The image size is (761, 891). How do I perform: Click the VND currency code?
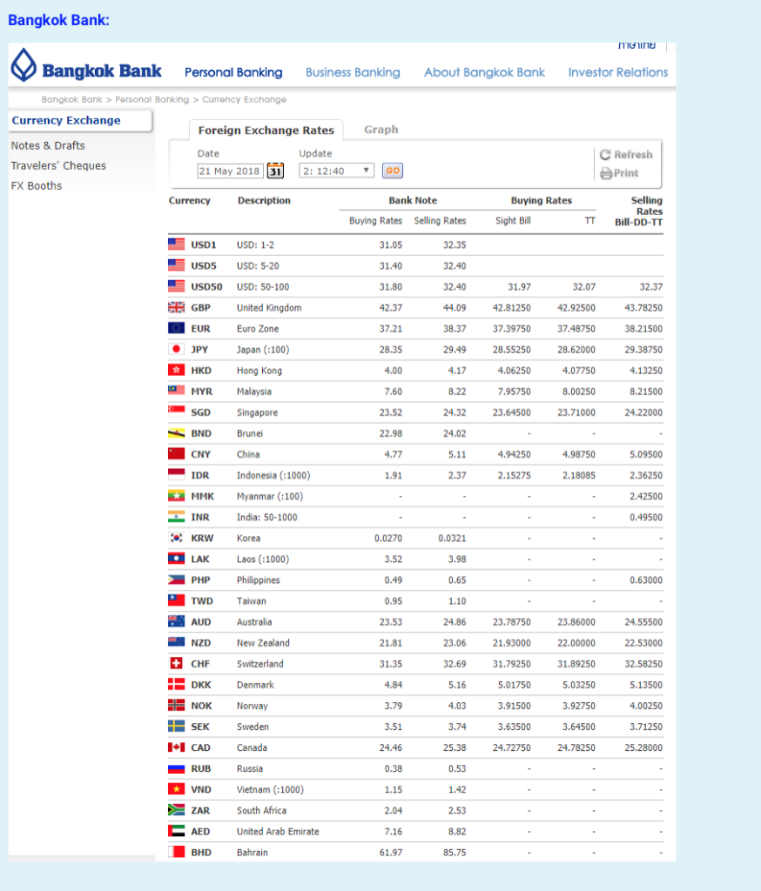point(201,789)
